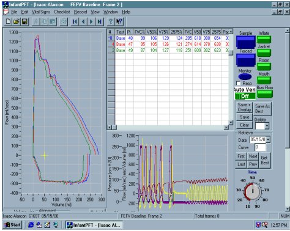
Task: Open the Vital Signs menu
Action: coord(41,12)
